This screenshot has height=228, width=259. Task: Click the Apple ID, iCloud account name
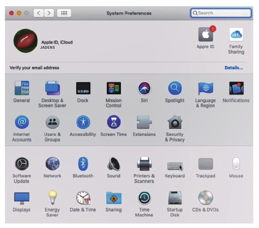coord(57,42)
